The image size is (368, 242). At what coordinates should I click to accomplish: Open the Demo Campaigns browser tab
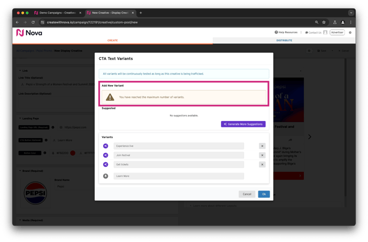pos(57,12)
